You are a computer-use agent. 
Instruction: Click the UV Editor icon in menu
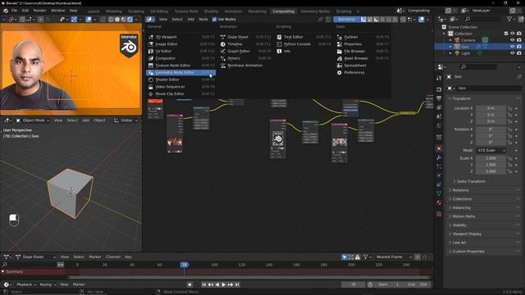pos(151,51)
